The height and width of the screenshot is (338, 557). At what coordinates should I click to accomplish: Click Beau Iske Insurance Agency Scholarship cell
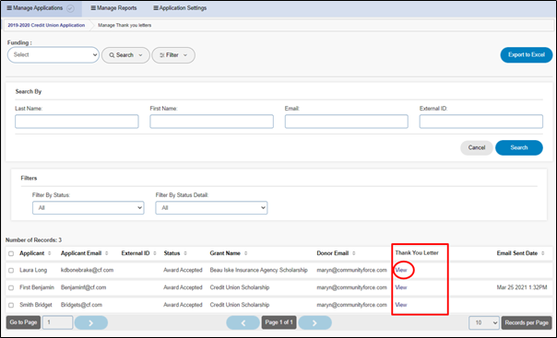point(258,270)
